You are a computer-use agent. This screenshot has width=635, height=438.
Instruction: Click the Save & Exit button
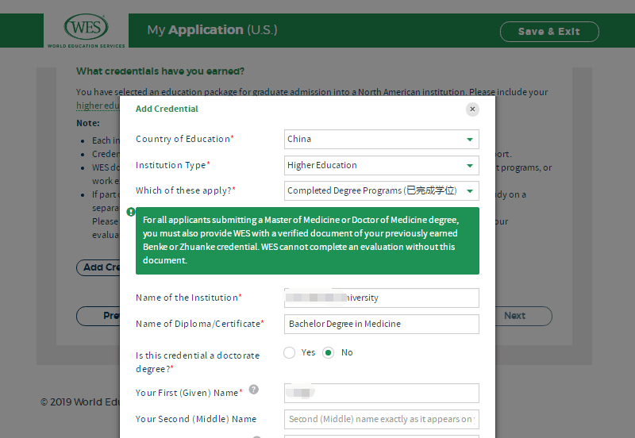(549, 32)
